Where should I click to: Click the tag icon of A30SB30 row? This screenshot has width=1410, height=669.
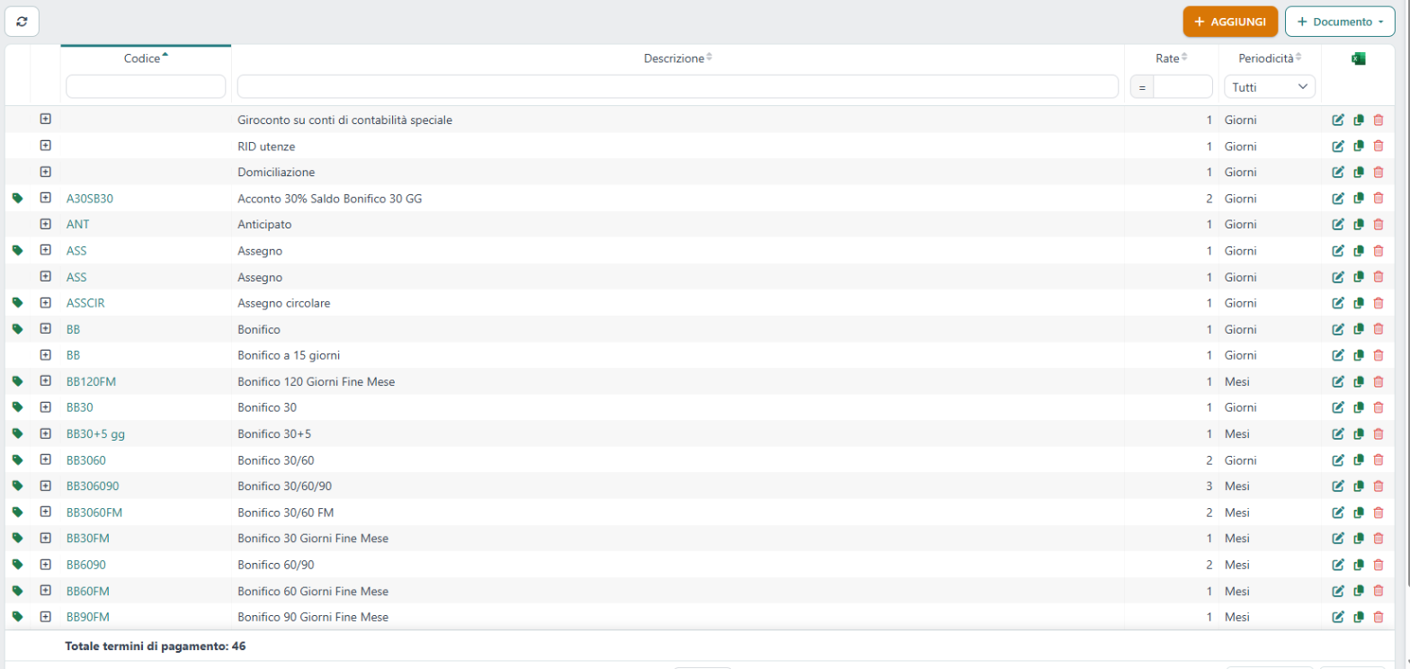(x=17, y=198)
